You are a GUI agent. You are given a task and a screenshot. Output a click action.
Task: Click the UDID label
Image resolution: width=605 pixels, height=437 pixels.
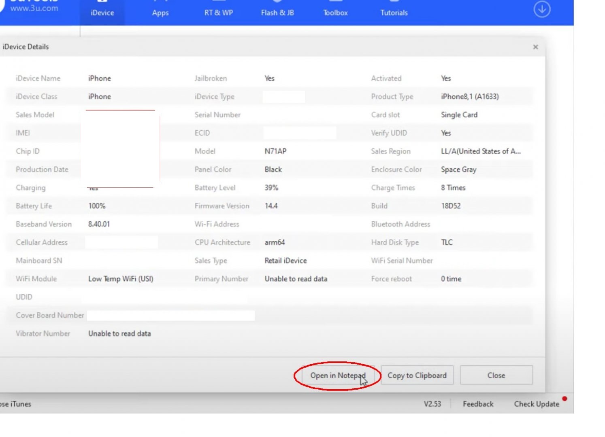coord(24,297)
